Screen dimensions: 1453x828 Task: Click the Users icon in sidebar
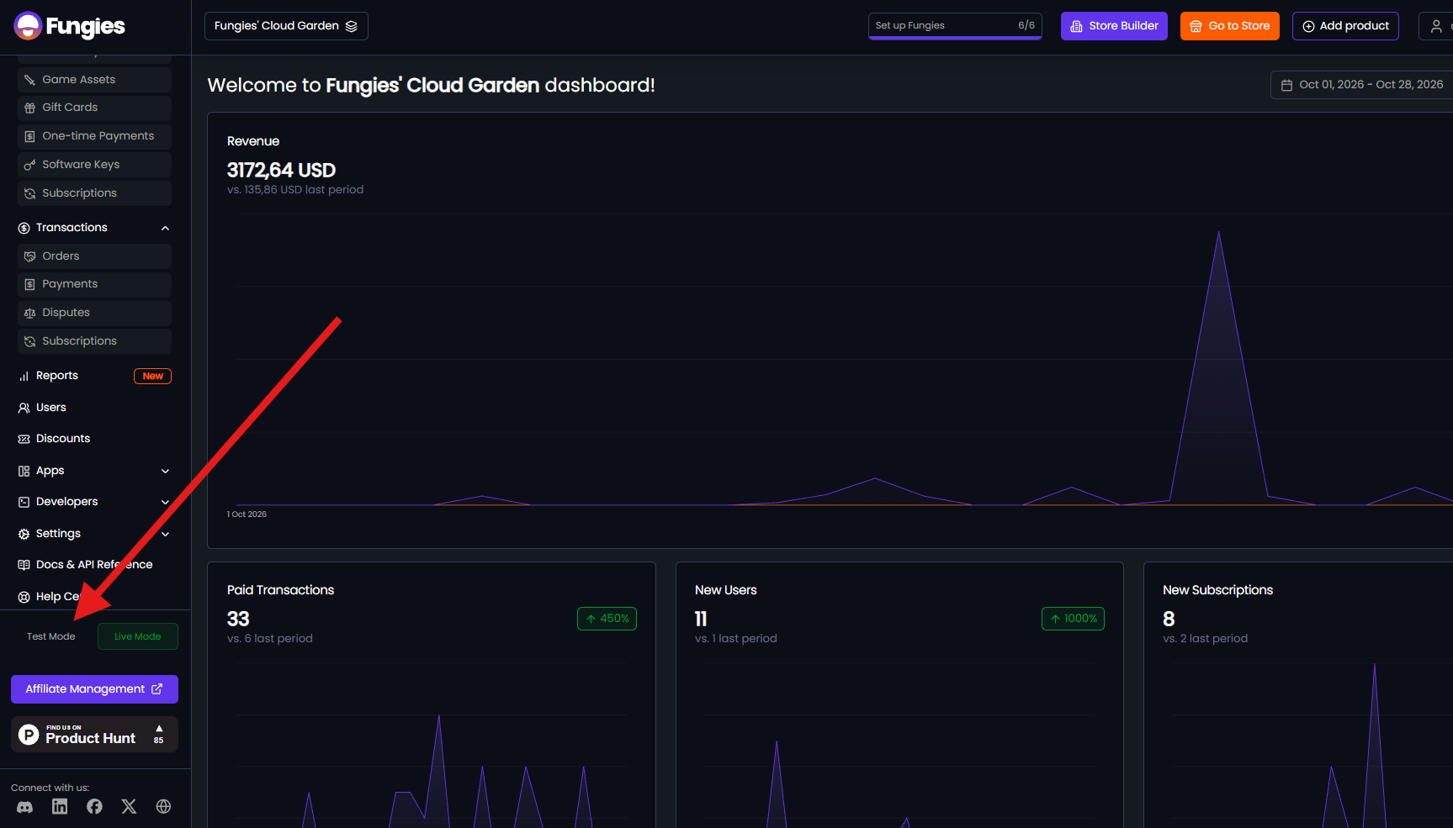point(24,408)
